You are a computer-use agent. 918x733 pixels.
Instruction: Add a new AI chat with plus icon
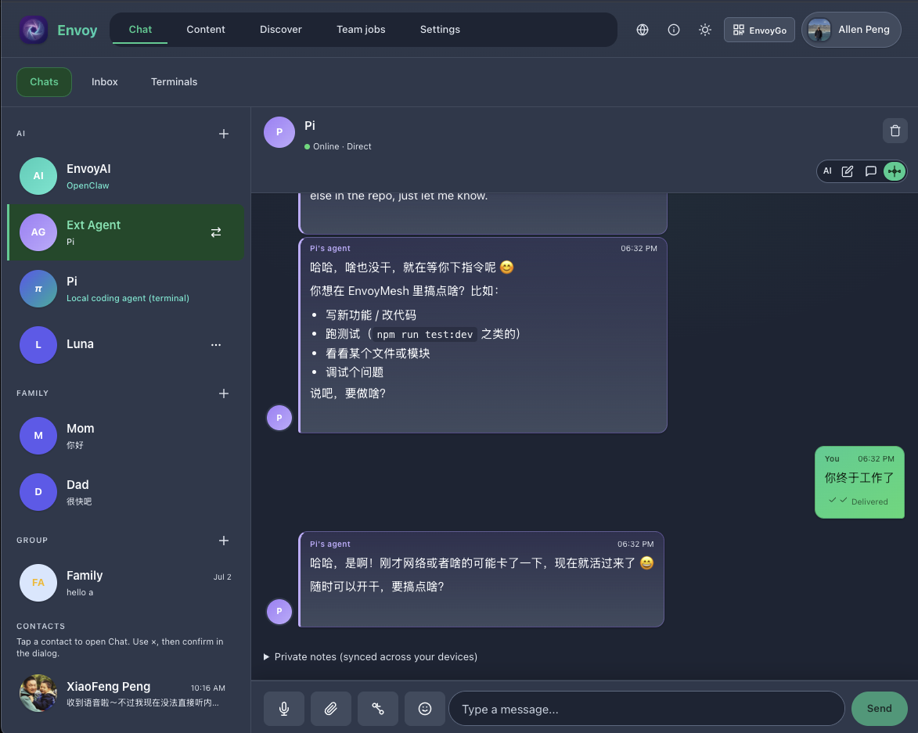click(x=224, y=134)
